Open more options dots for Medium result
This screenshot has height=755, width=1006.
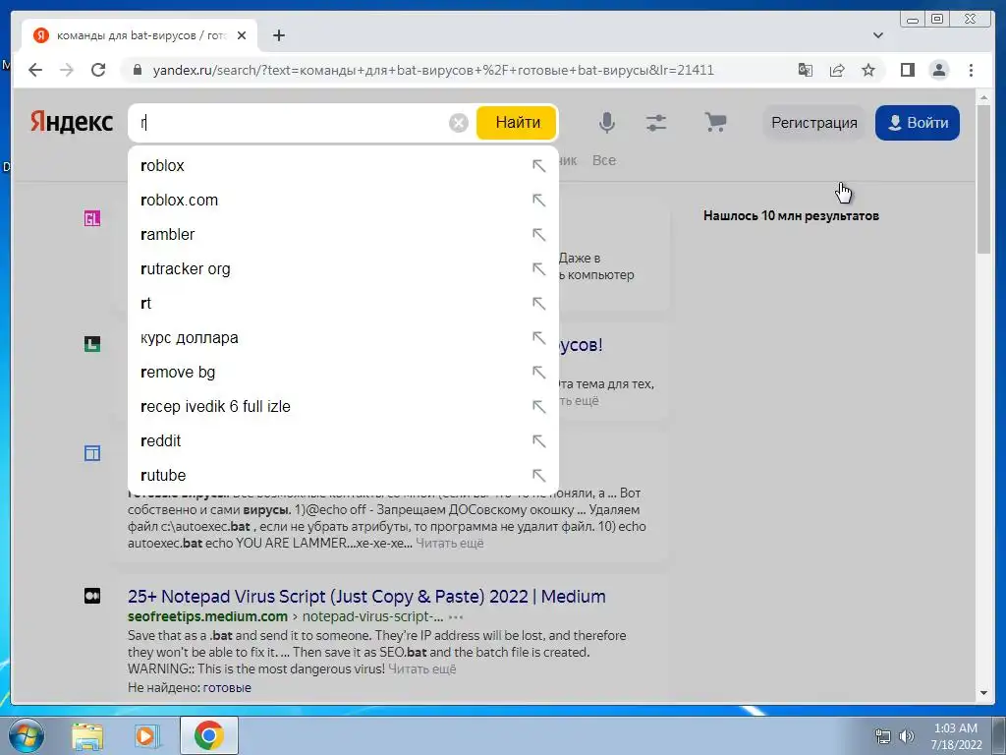coord(456,617)
